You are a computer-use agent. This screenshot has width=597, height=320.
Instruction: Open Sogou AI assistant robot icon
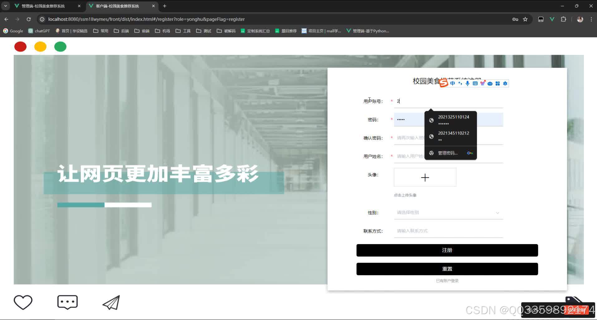pos(490,83)
